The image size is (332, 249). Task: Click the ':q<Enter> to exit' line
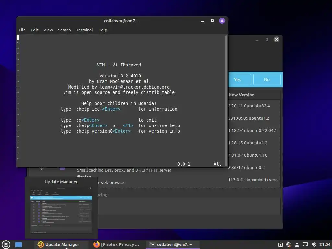(x=109, y=120)
